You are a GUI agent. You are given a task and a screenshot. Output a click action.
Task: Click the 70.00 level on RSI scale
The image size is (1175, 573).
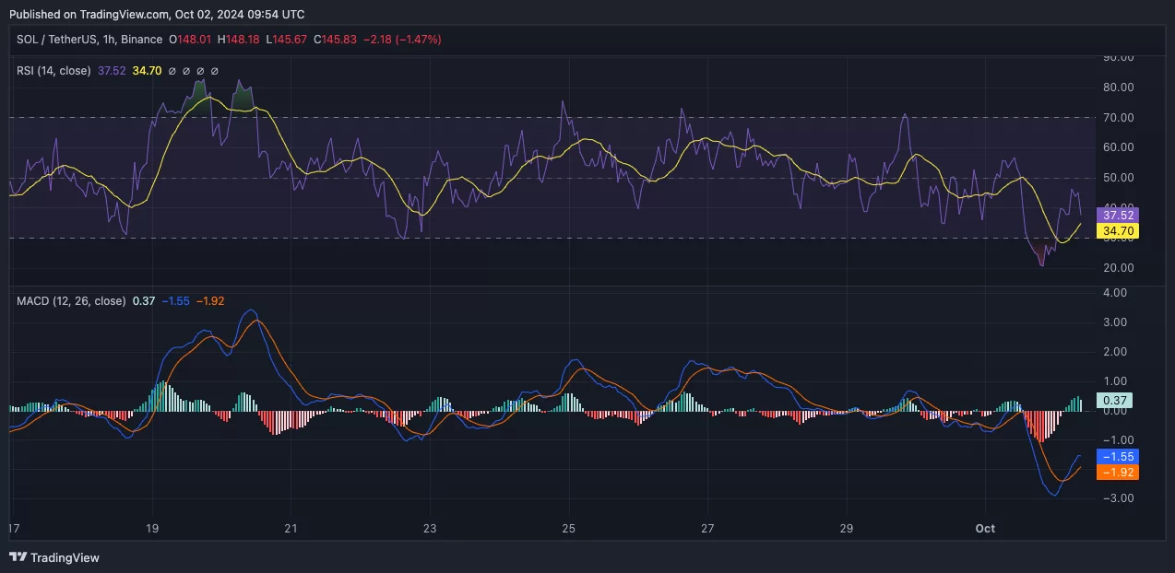[1118, 118]
